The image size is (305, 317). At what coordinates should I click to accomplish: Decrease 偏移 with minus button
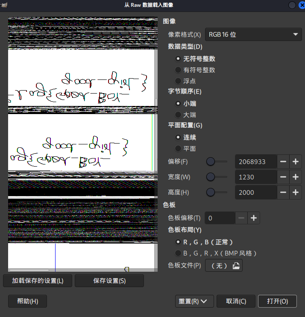coord(283,161)
